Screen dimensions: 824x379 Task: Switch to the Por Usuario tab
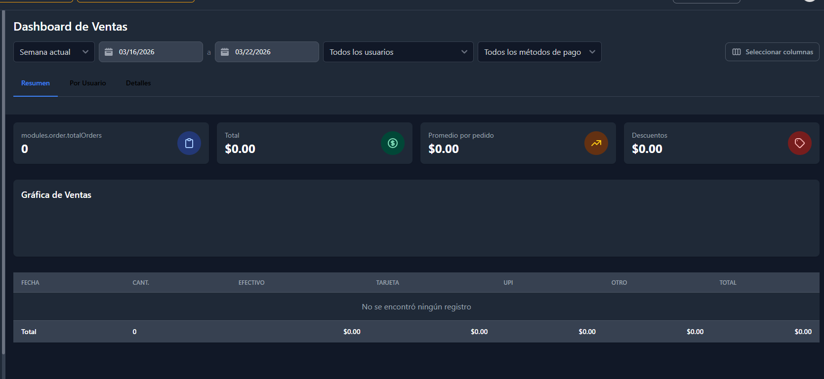coord(88,83)
